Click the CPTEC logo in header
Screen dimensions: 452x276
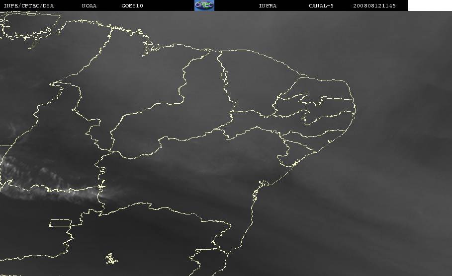click(204, 5)
